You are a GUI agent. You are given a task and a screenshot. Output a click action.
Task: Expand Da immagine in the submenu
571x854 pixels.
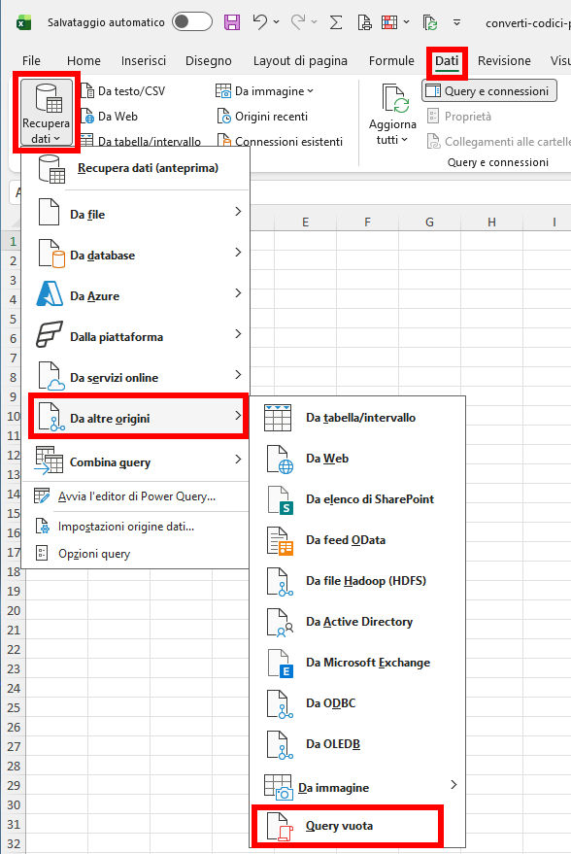(357, 786)
